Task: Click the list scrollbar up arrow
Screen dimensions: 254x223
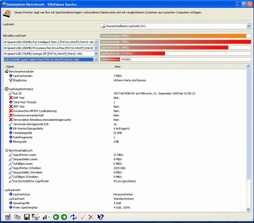Action: (248, 66)
